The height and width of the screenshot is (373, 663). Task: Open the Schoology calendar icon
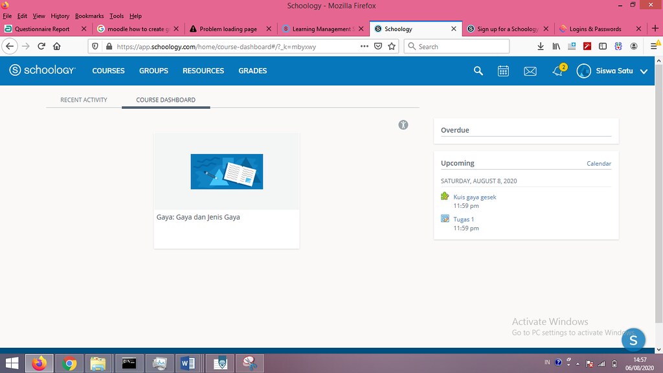click(503, 71)
